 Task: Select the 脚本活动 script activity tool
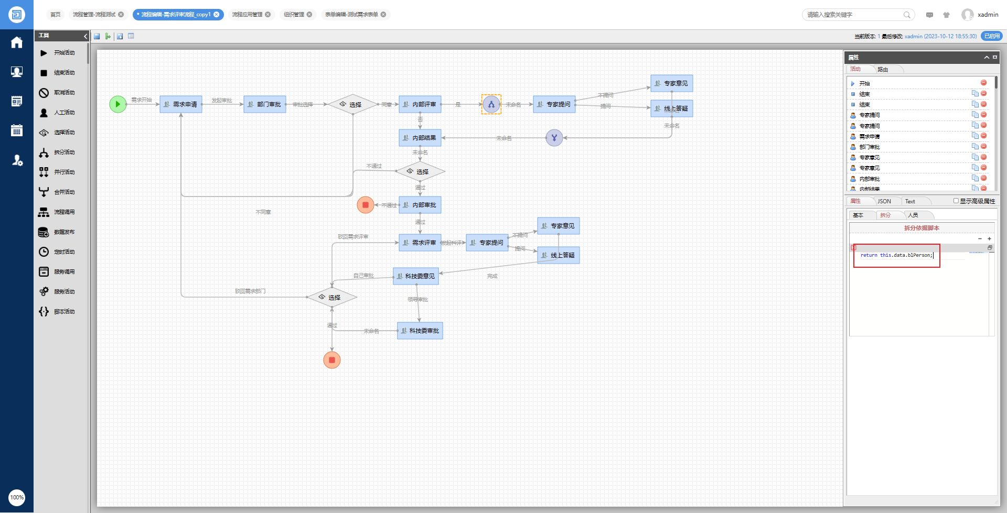(58, 312)
